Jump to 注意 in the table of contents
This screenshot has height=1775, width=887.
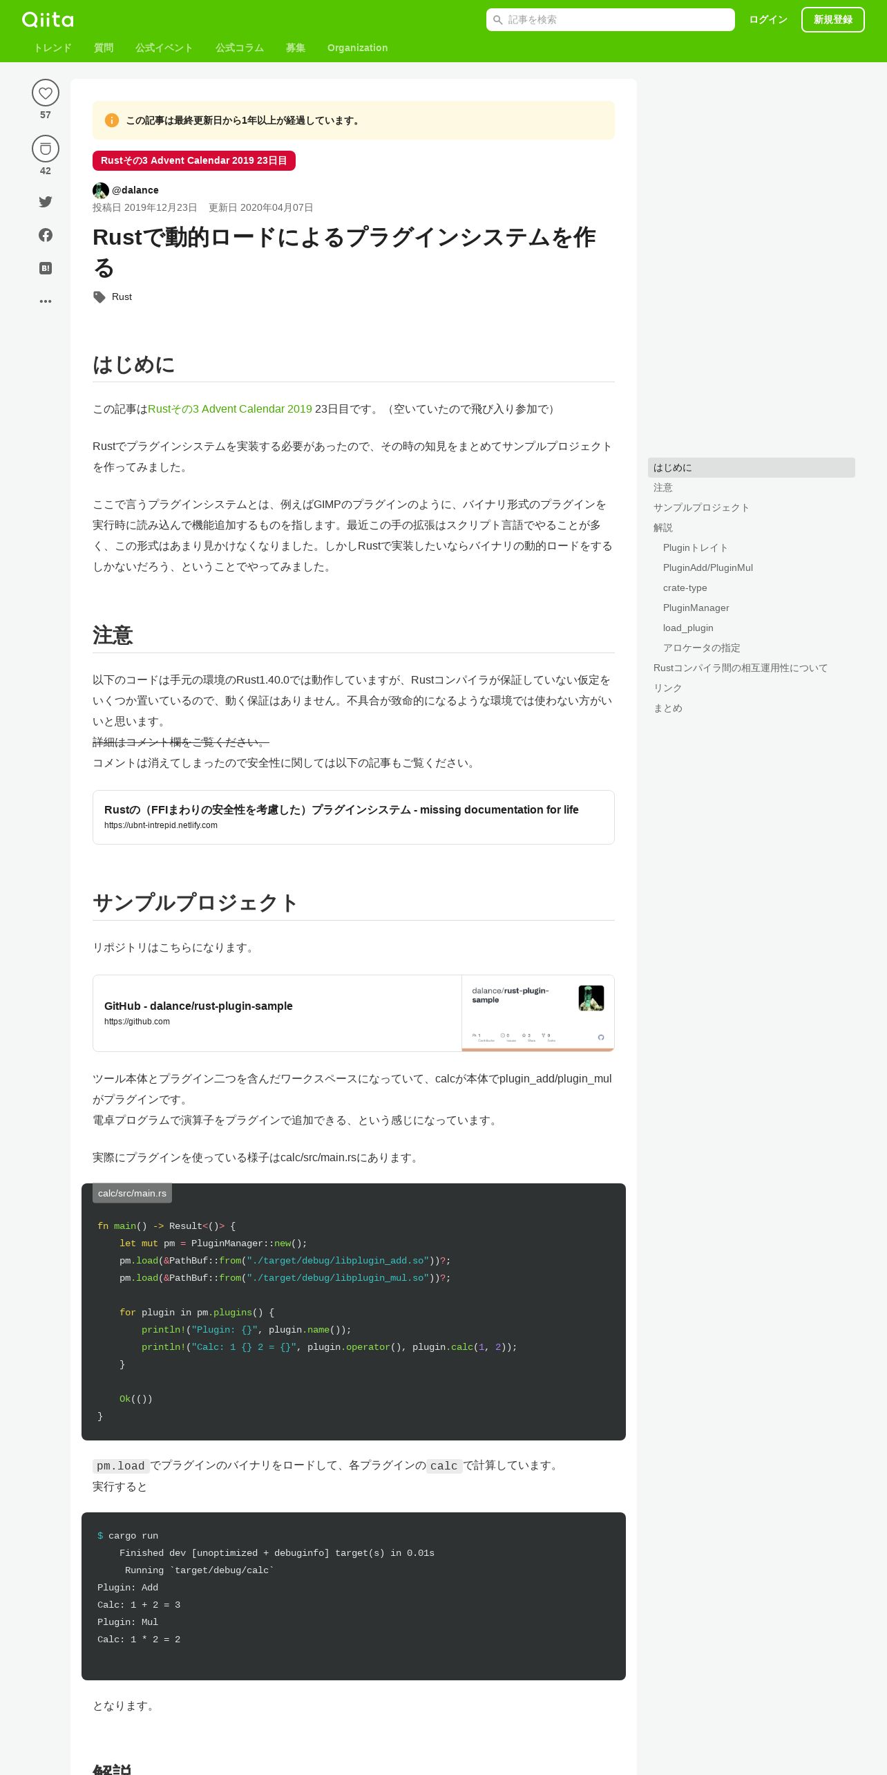coord(663,488)
